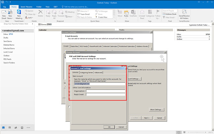Click the New Email icon

4,14
